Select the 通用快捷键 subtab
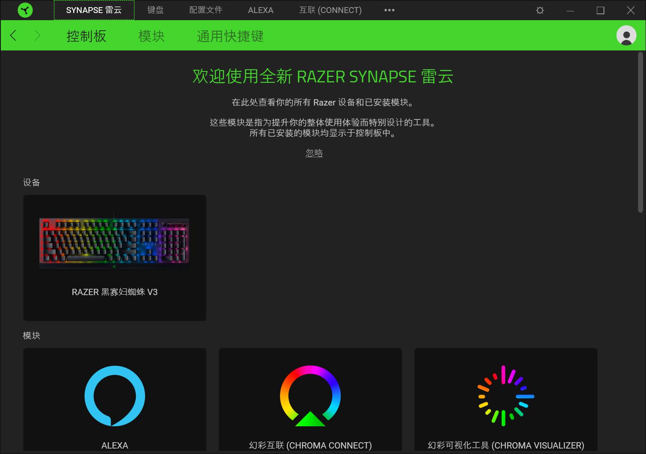The image size is (646, 454). click(x=230, y=36)
